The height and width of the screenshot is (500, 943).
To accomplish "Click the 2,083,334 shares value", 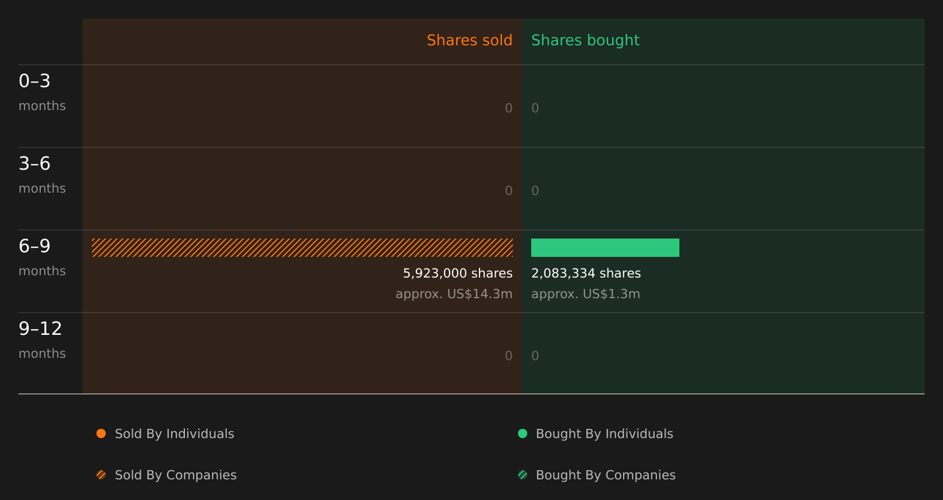I will pos(586,274).
